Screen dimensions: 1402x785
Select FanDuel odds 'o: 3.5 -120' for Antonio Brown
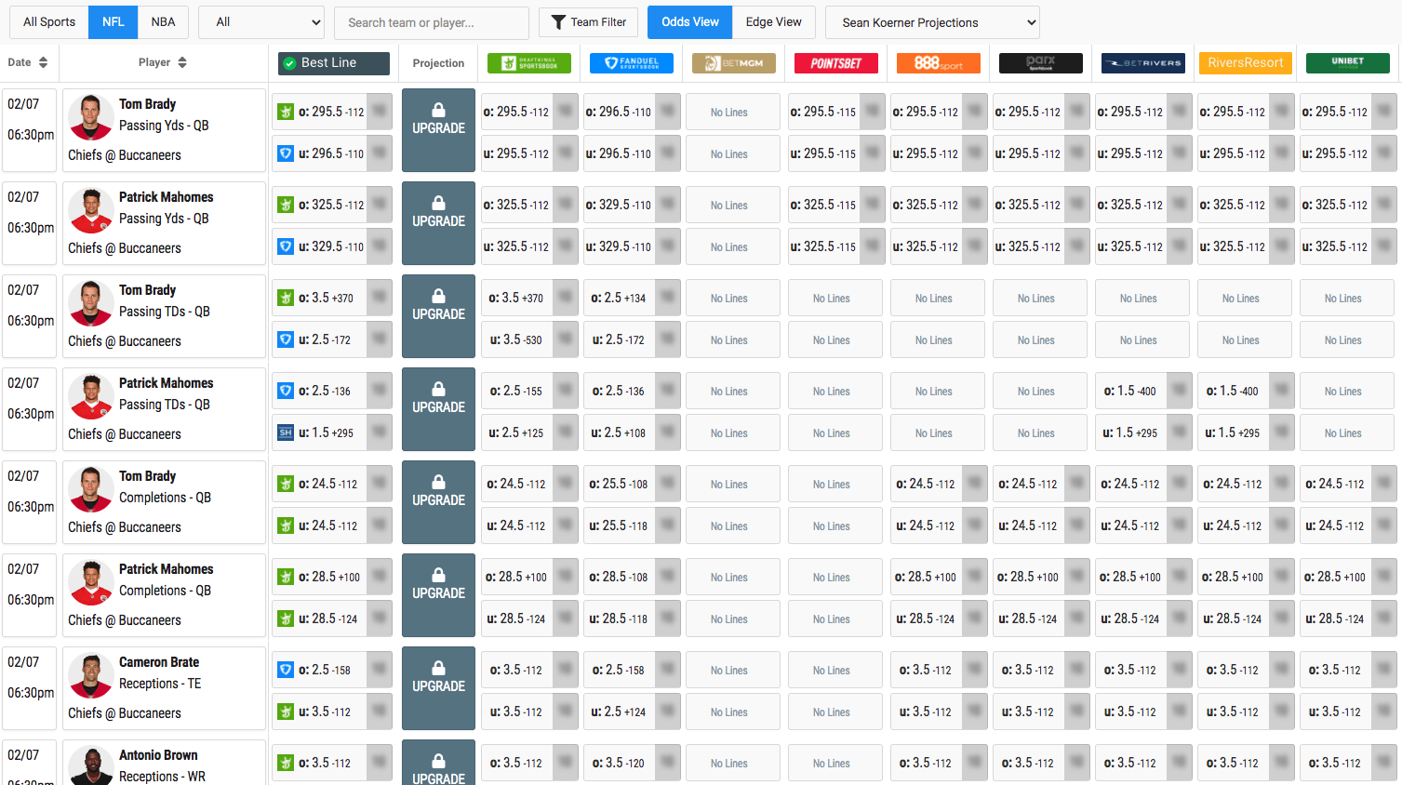point(632,763)
